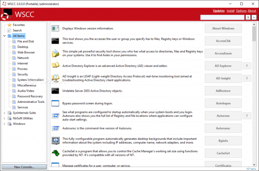The width and height of the screenshot is (259, 171).
Task: Click the Favorites star icon
Action: [x=10, y=25]
